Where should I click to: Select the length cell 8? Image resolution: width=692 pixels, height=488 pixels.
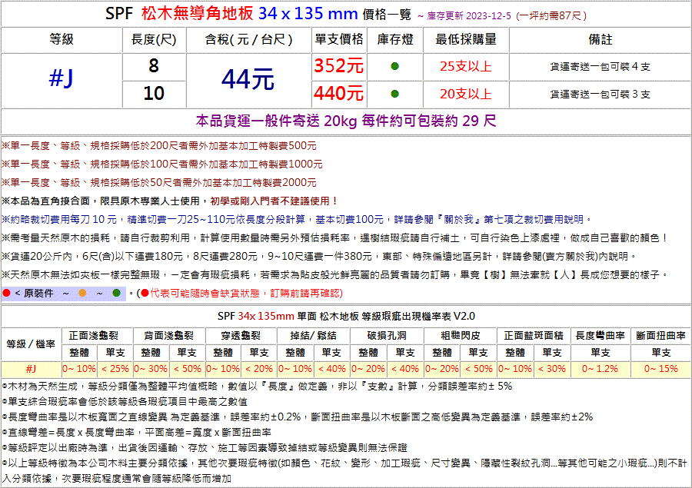tap(154, 66)
